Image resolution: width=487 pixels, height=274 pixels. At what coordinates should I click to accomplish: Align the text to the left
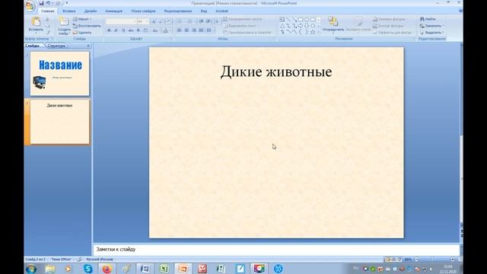tap(180, 30)
